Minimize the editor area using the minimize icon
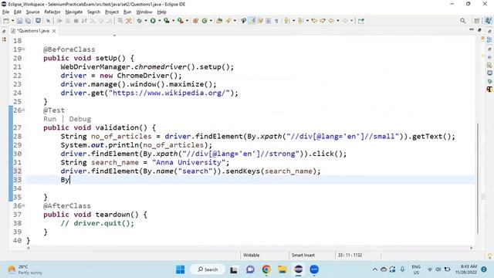The image size is (494, 278). (x=472, y=29)
